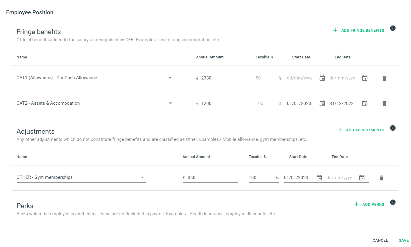Edit annual amount 1200 field

(x=220, y=103)
